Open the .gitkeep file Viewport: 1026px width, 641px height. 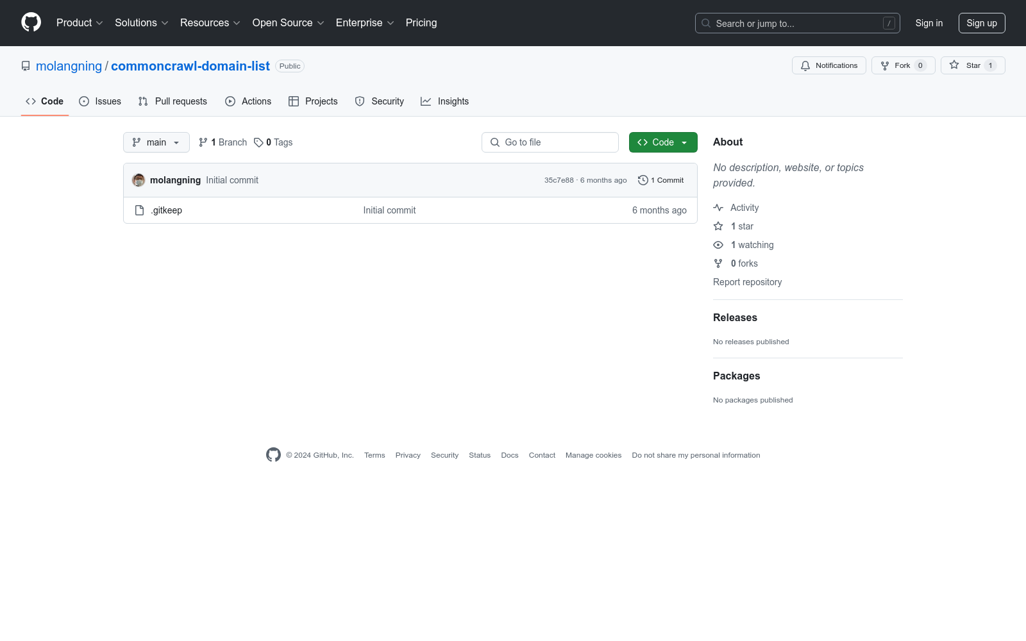166,210
